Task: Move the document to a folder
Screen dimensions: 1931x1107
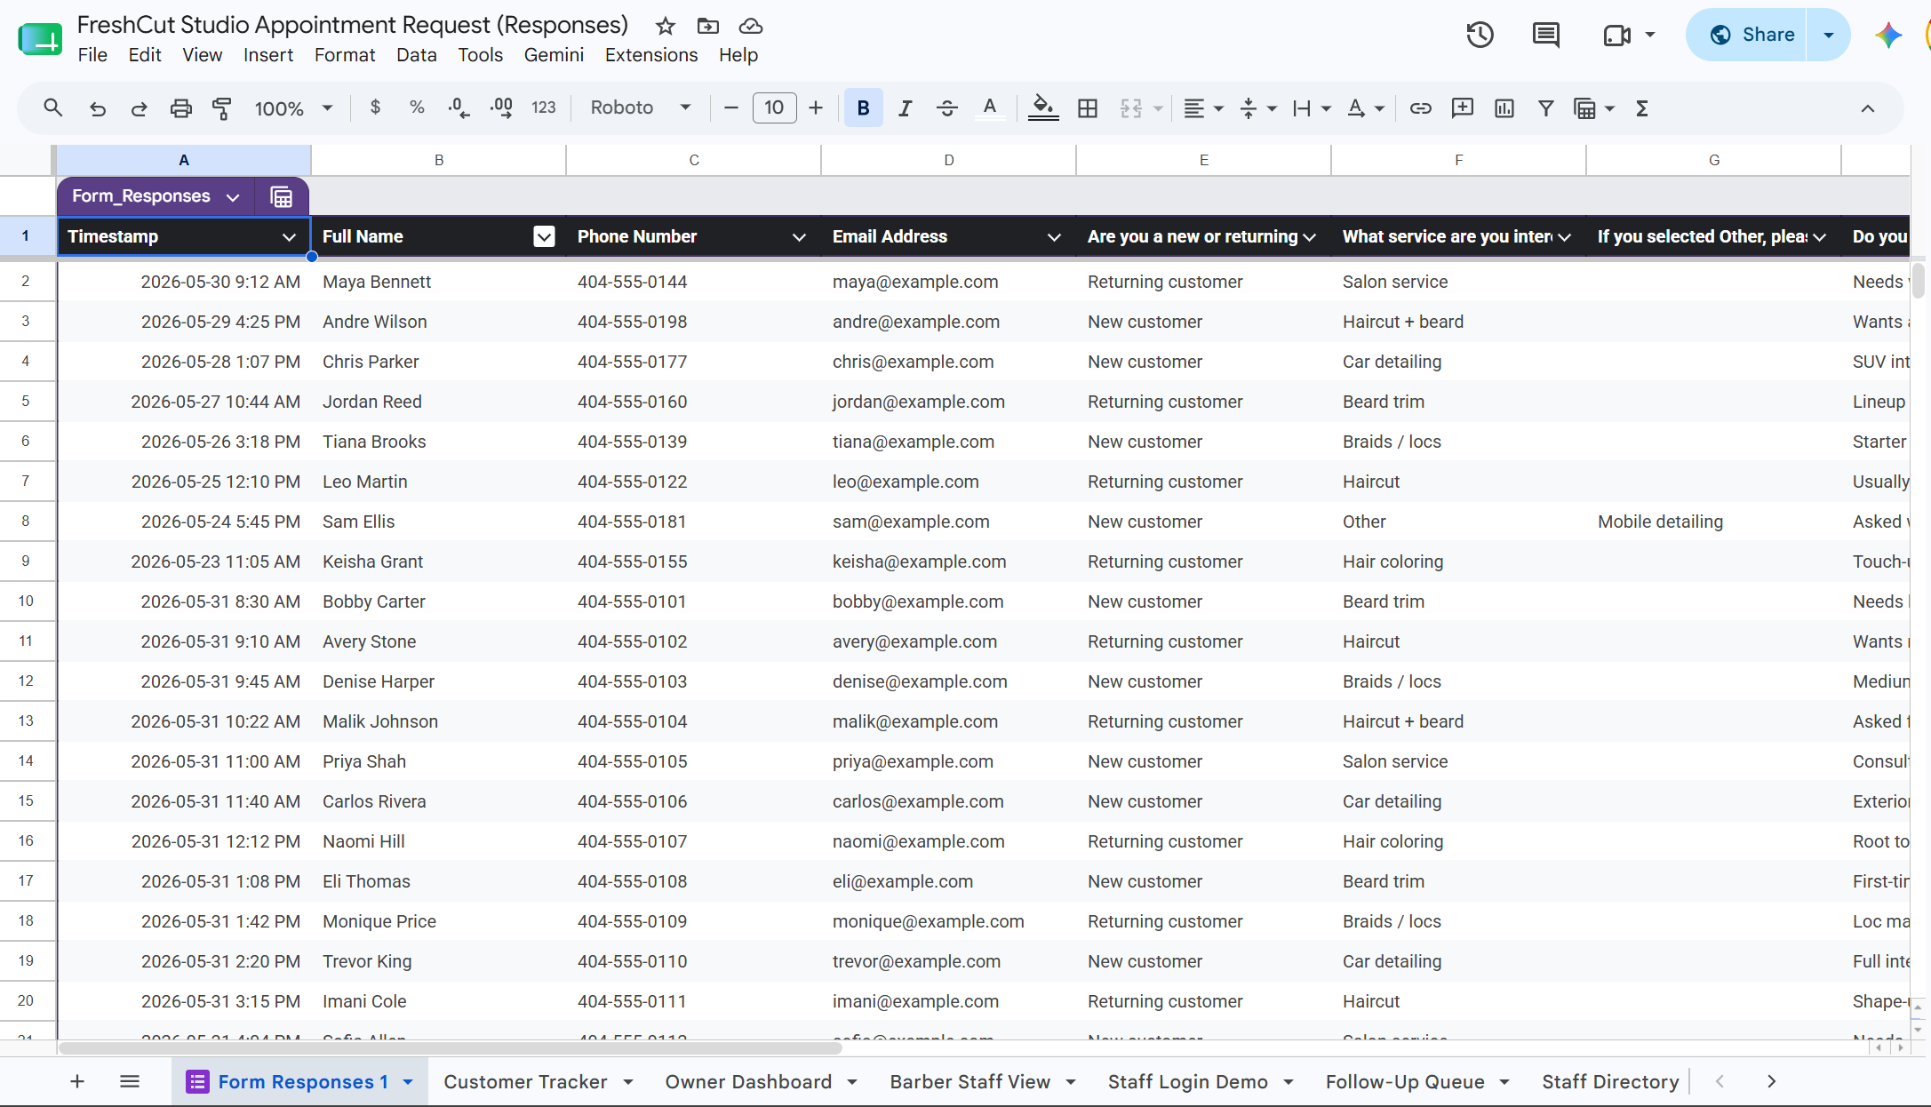Action: coord(708,26)
